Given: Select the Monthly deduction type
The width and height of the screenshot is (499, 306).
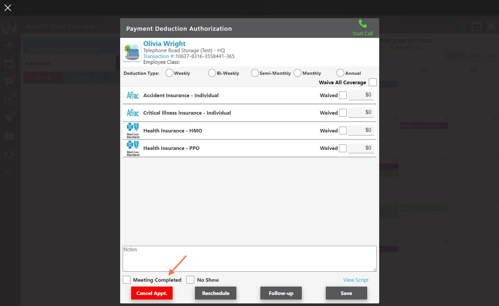Looking at the screenshot, I should [298, 73].
